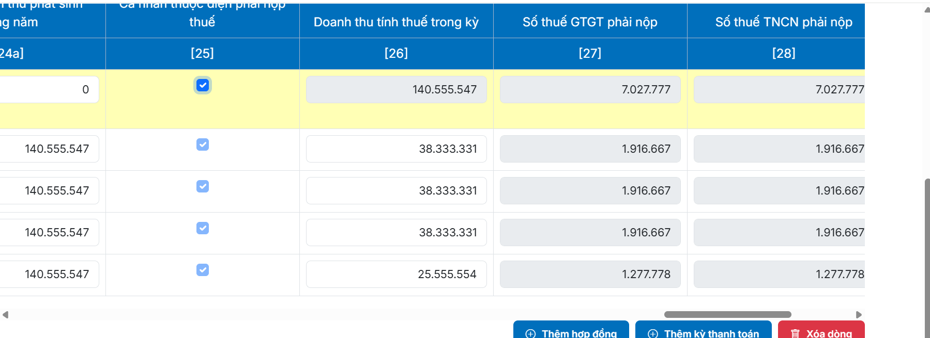Click the vertical scrollbar thumb on the right
Screen dimensions: 930x338
pos(927,258)
